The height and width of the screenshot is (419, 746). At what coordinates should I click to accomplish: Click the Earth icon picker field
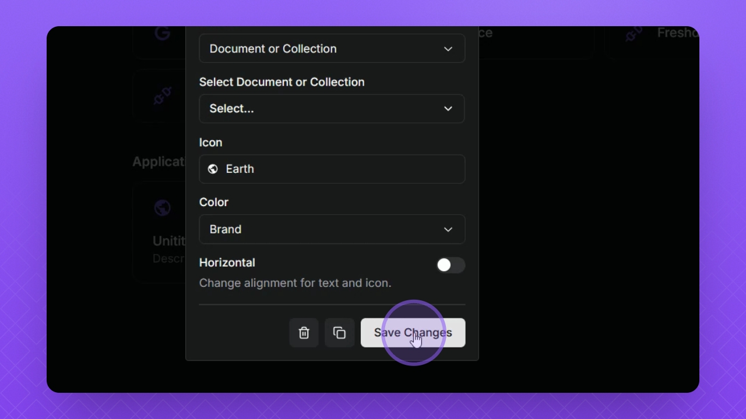pyautogui.click(x=332, y=169)
